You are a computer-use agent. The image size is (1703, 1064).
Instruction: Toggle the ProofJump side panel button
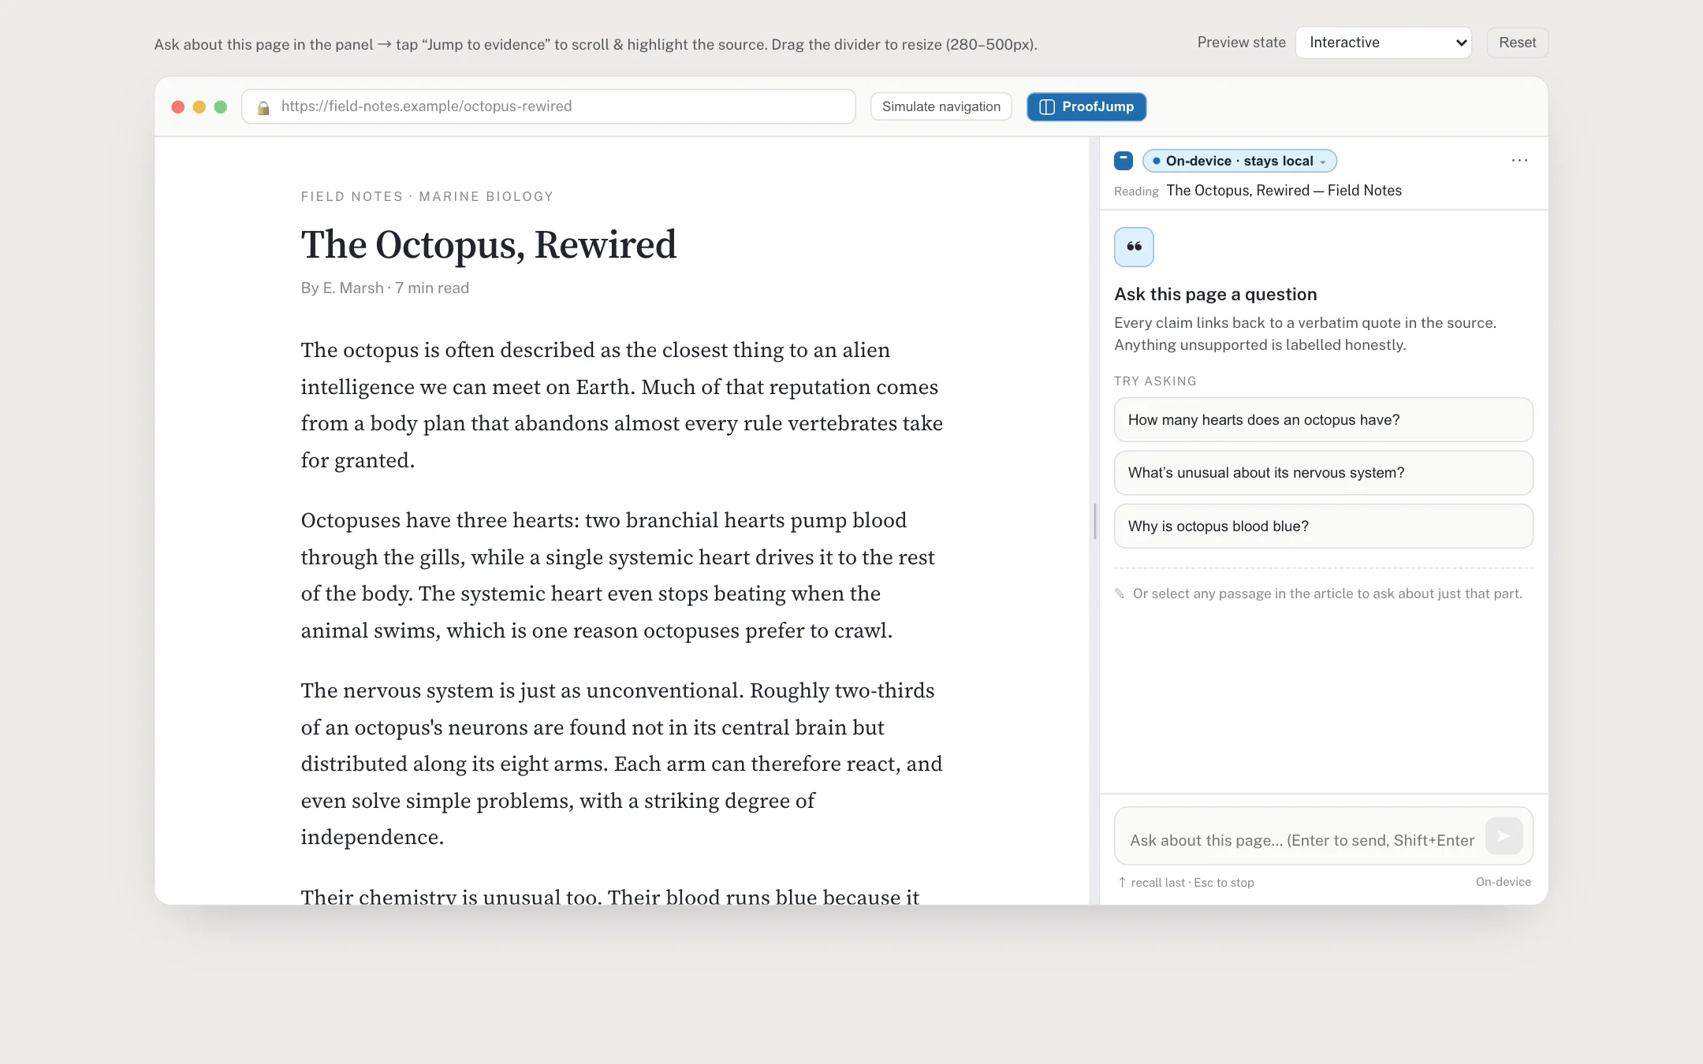click(x=1086, y=106)
